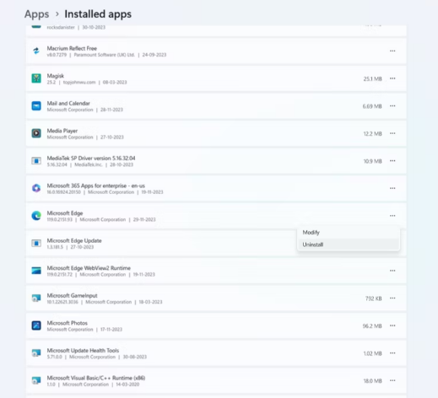Open more options for Microsoft 365 Apps
The width and height of the screenshot is (438, 398).
pyautogui.click(x=392, y=188)
